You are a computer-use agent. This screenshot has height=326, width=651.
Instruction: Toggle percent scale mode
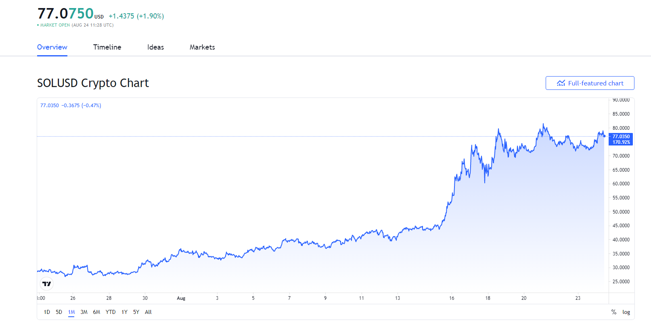coord(614,312)
